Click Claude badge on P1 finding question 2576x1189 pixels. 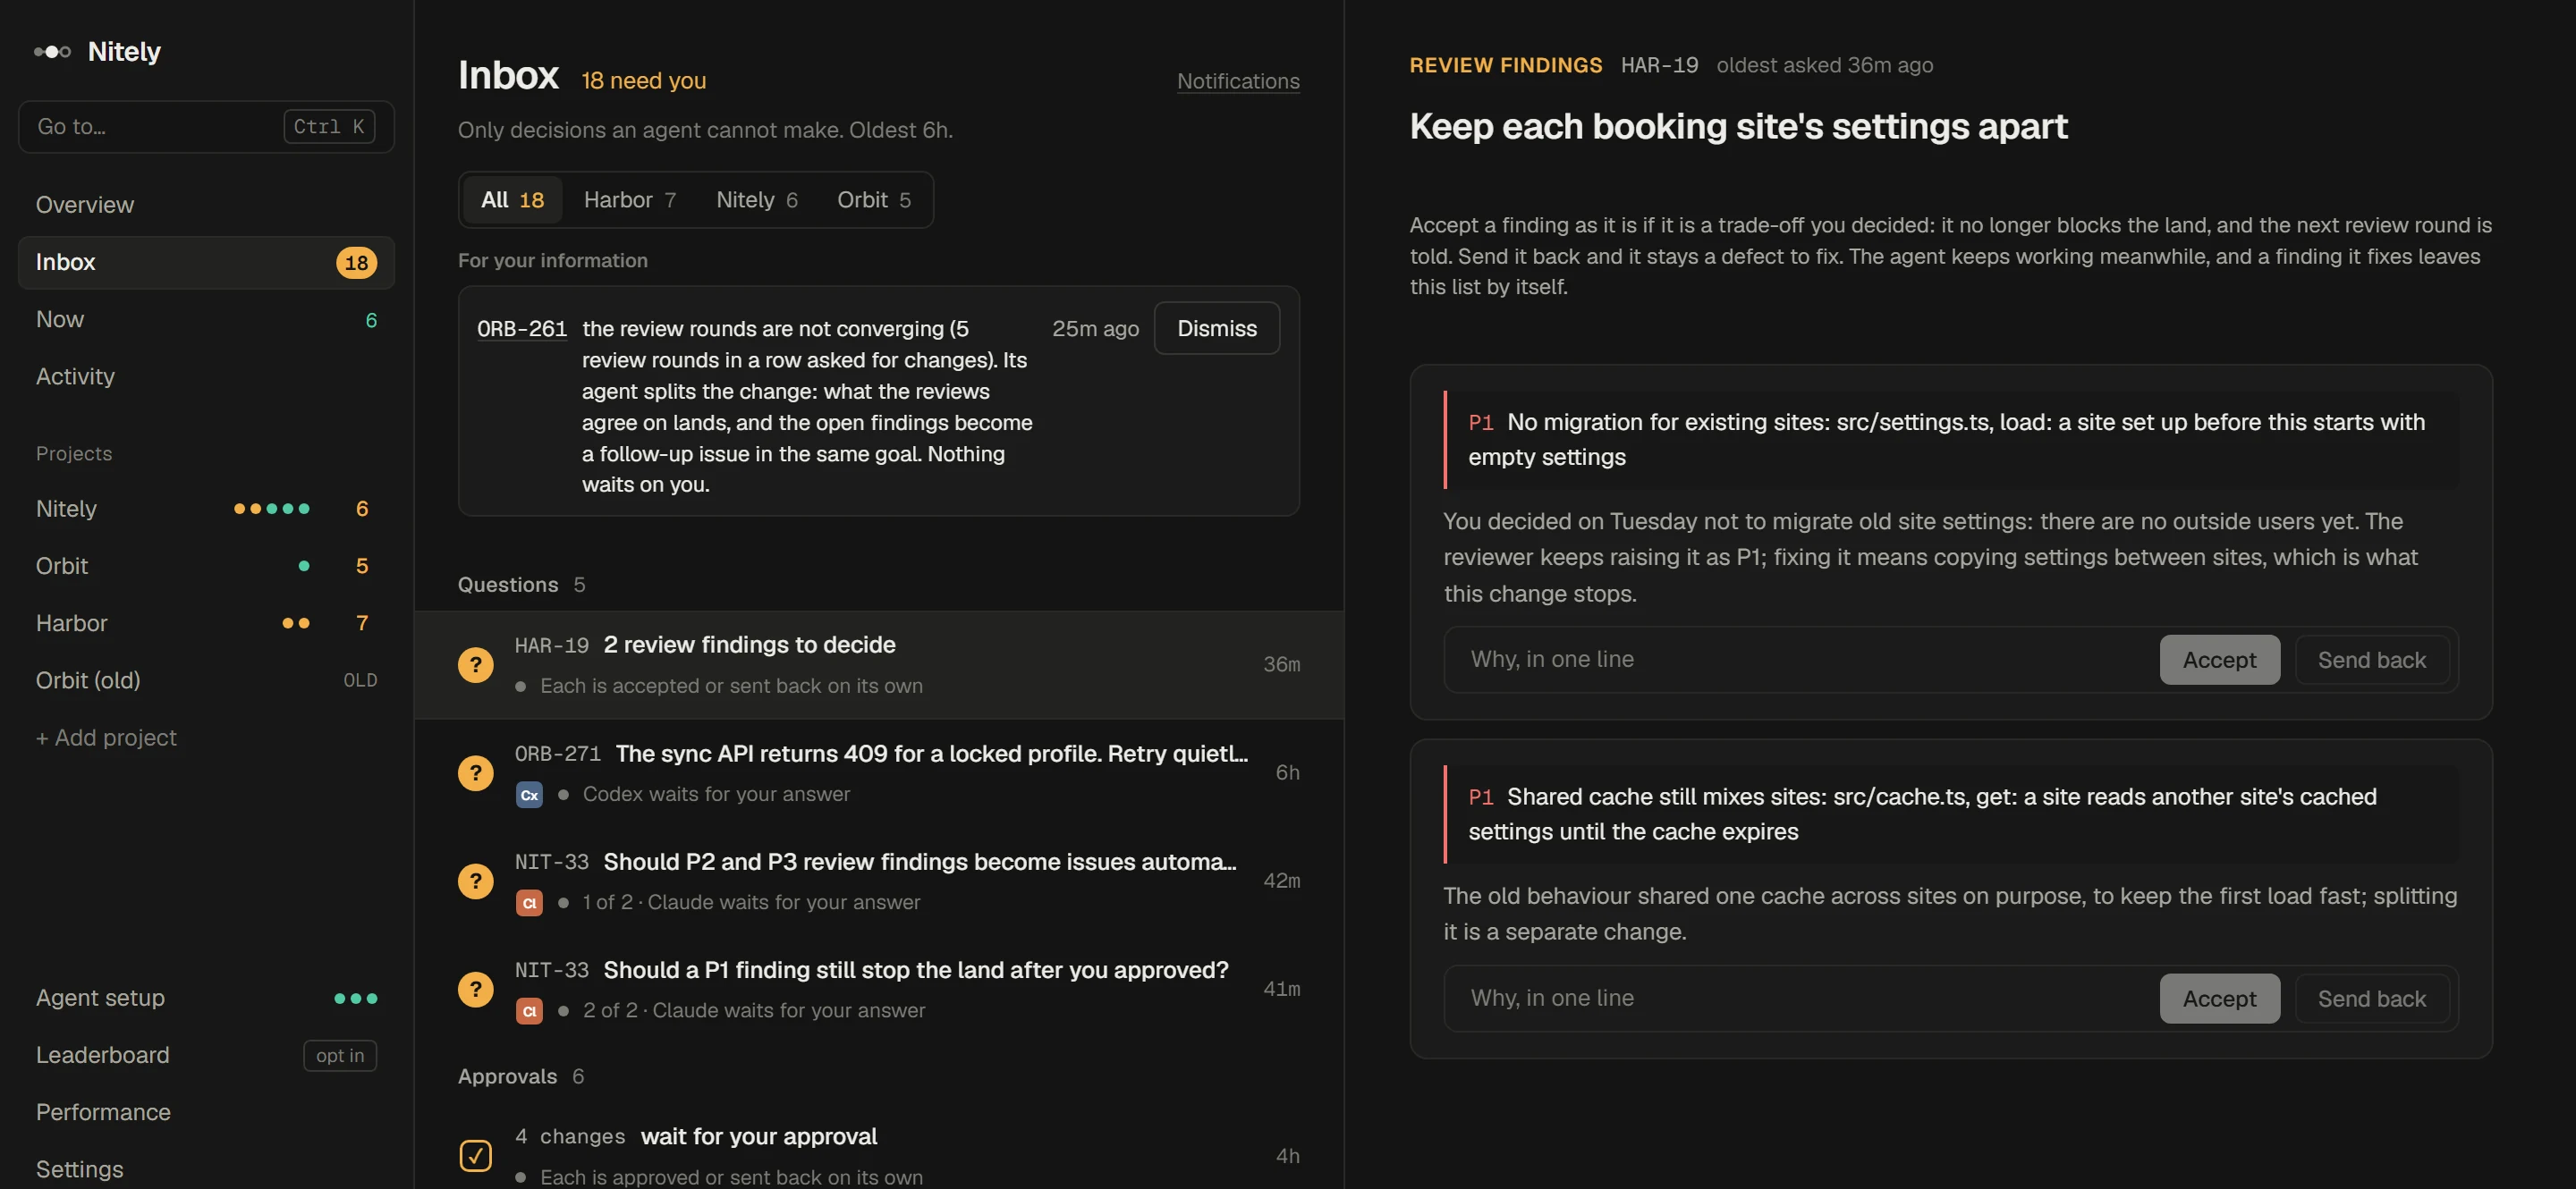(x=529, y=1010)
